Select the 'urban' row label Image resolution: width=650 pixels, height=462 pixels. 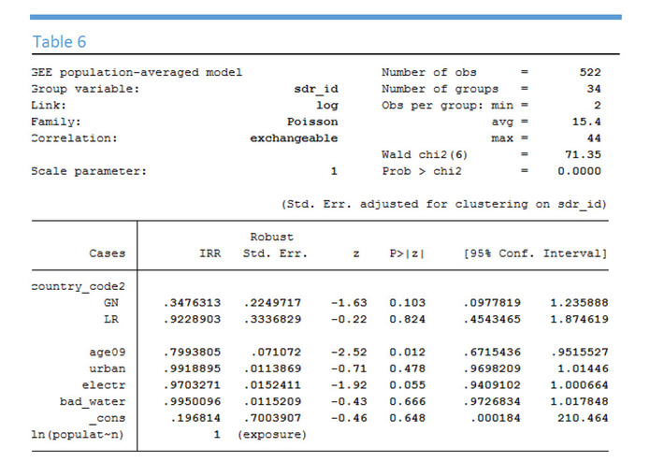point(107,368)
